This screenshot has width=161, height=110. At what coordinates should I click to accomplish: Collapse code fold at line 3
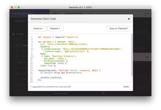[34, 42]
